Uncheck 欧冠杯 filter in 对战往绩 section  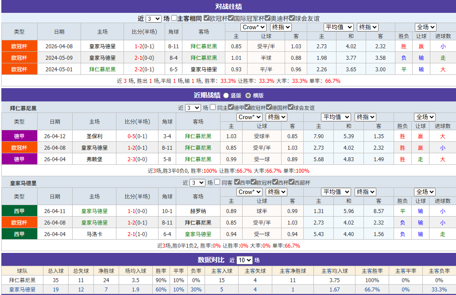click(x=206, y=19)
